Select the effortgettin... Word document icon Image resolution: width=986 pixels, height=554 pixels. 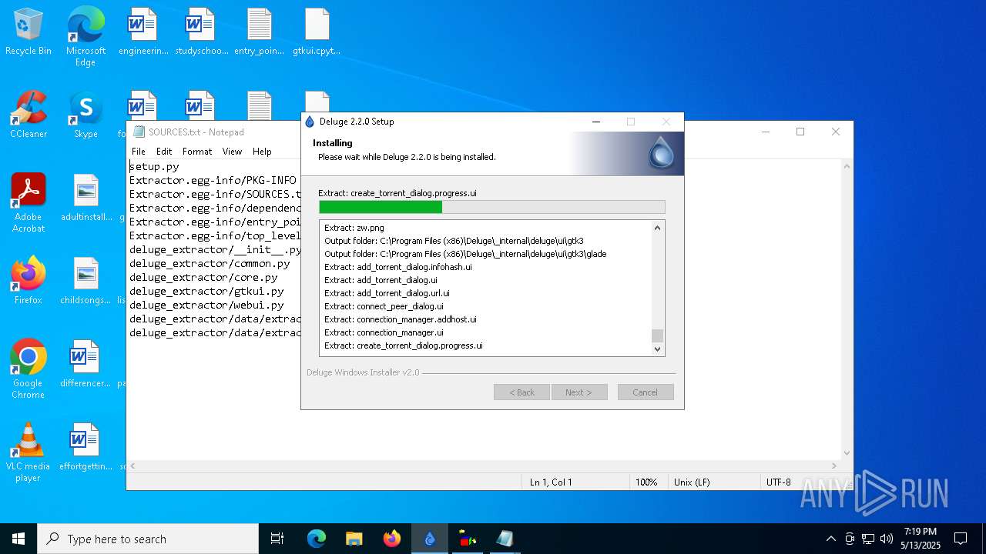coord(86,447)
